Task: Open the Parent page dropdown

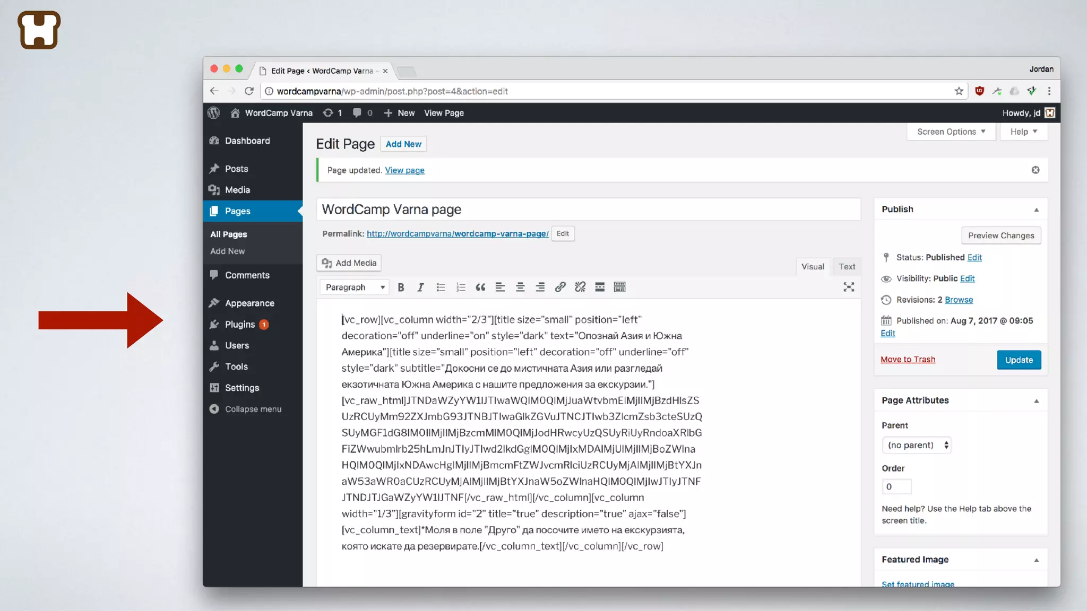Action: point(917,445)
